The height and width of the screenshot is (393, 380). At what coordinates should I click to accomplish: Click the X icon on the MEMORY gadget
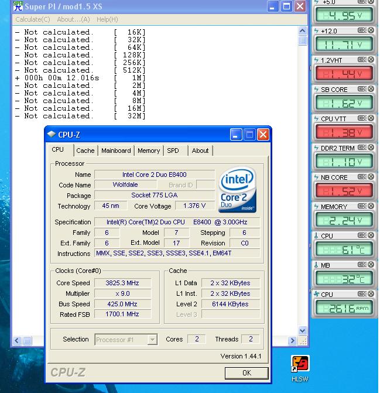pyautogui.click(x=371, y=206)
